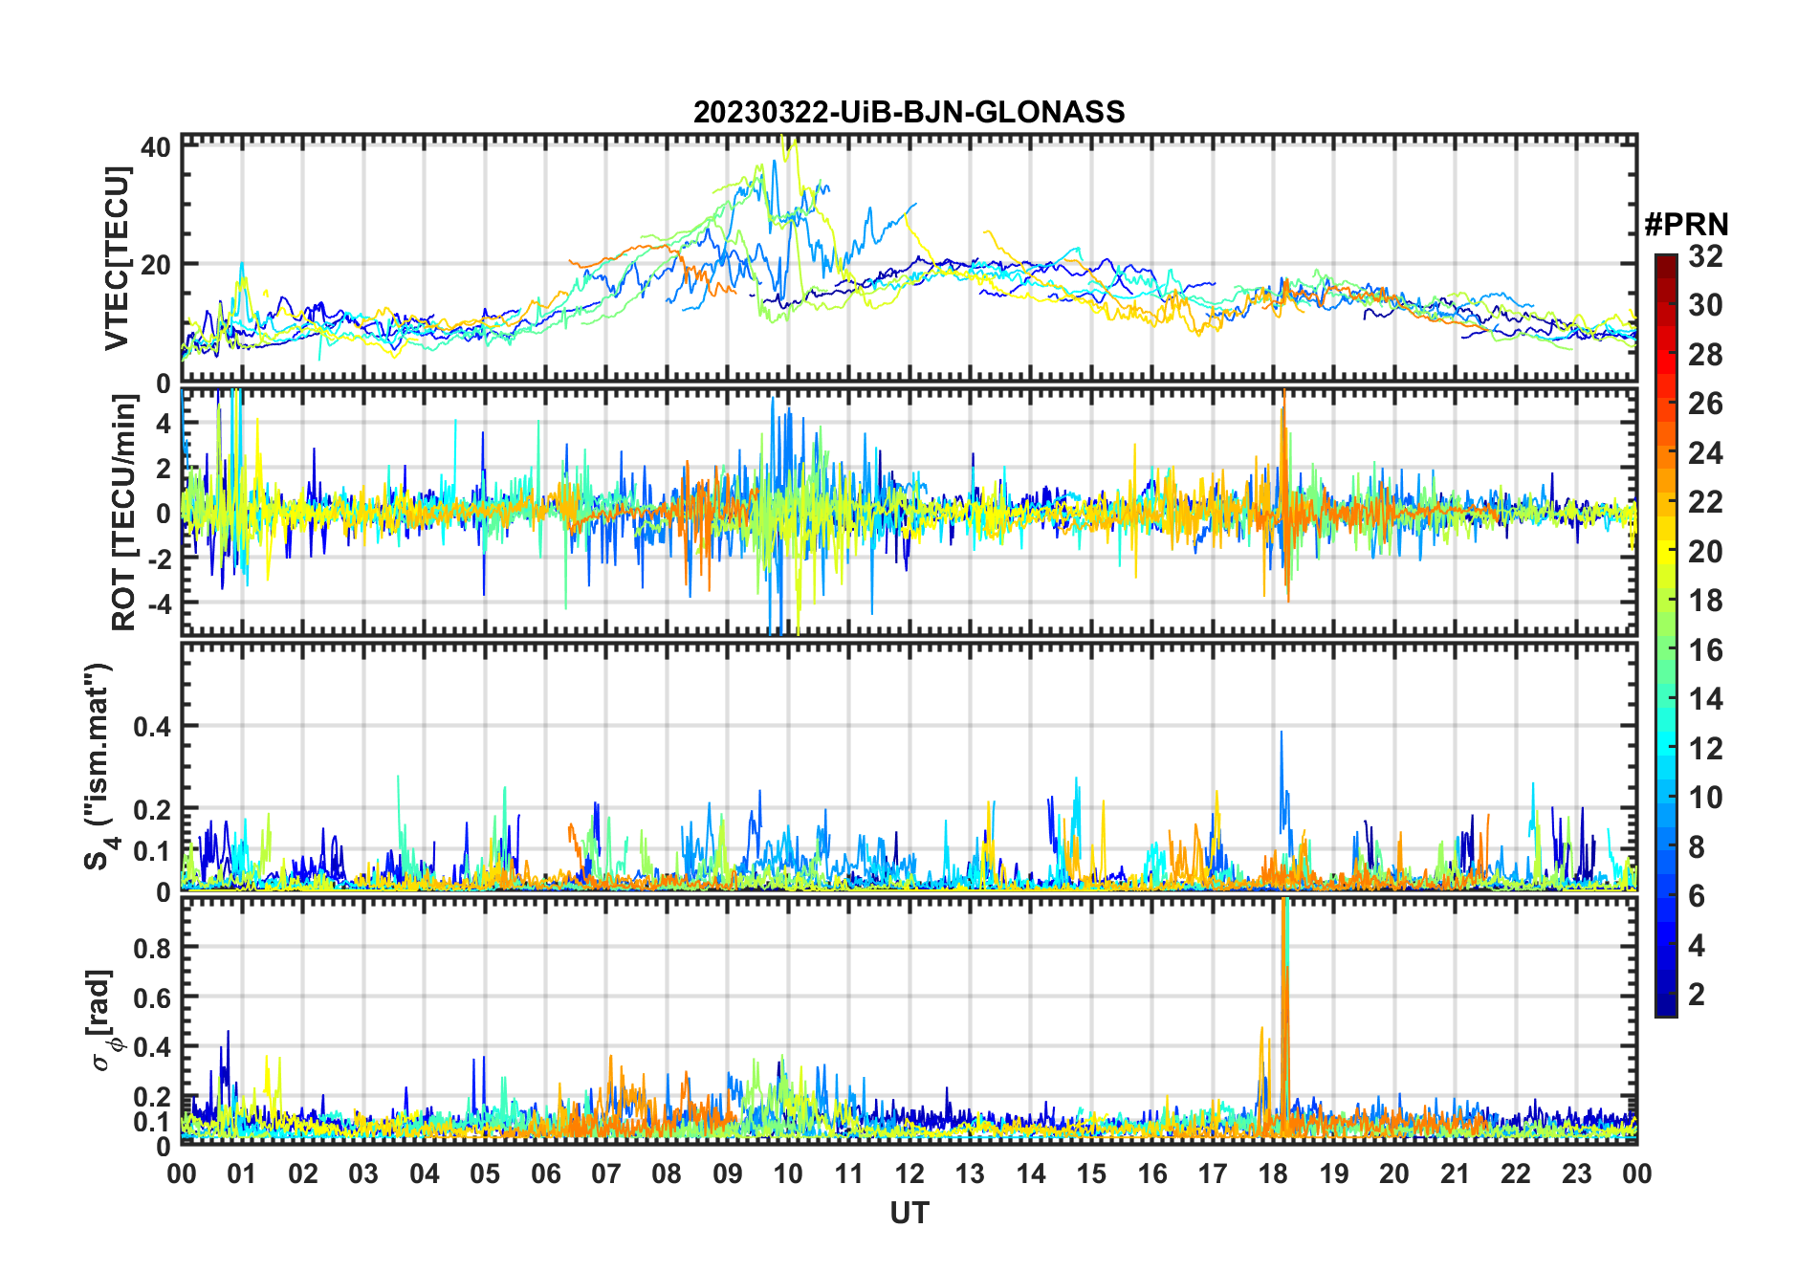Click the S4 axis tick label 0.2
The image size is (1819, 1272).
click(x=152, y=809)
